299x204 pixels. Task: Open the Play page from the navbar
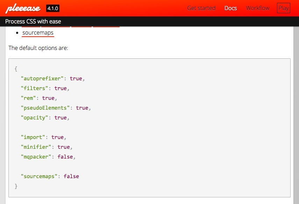283,8
